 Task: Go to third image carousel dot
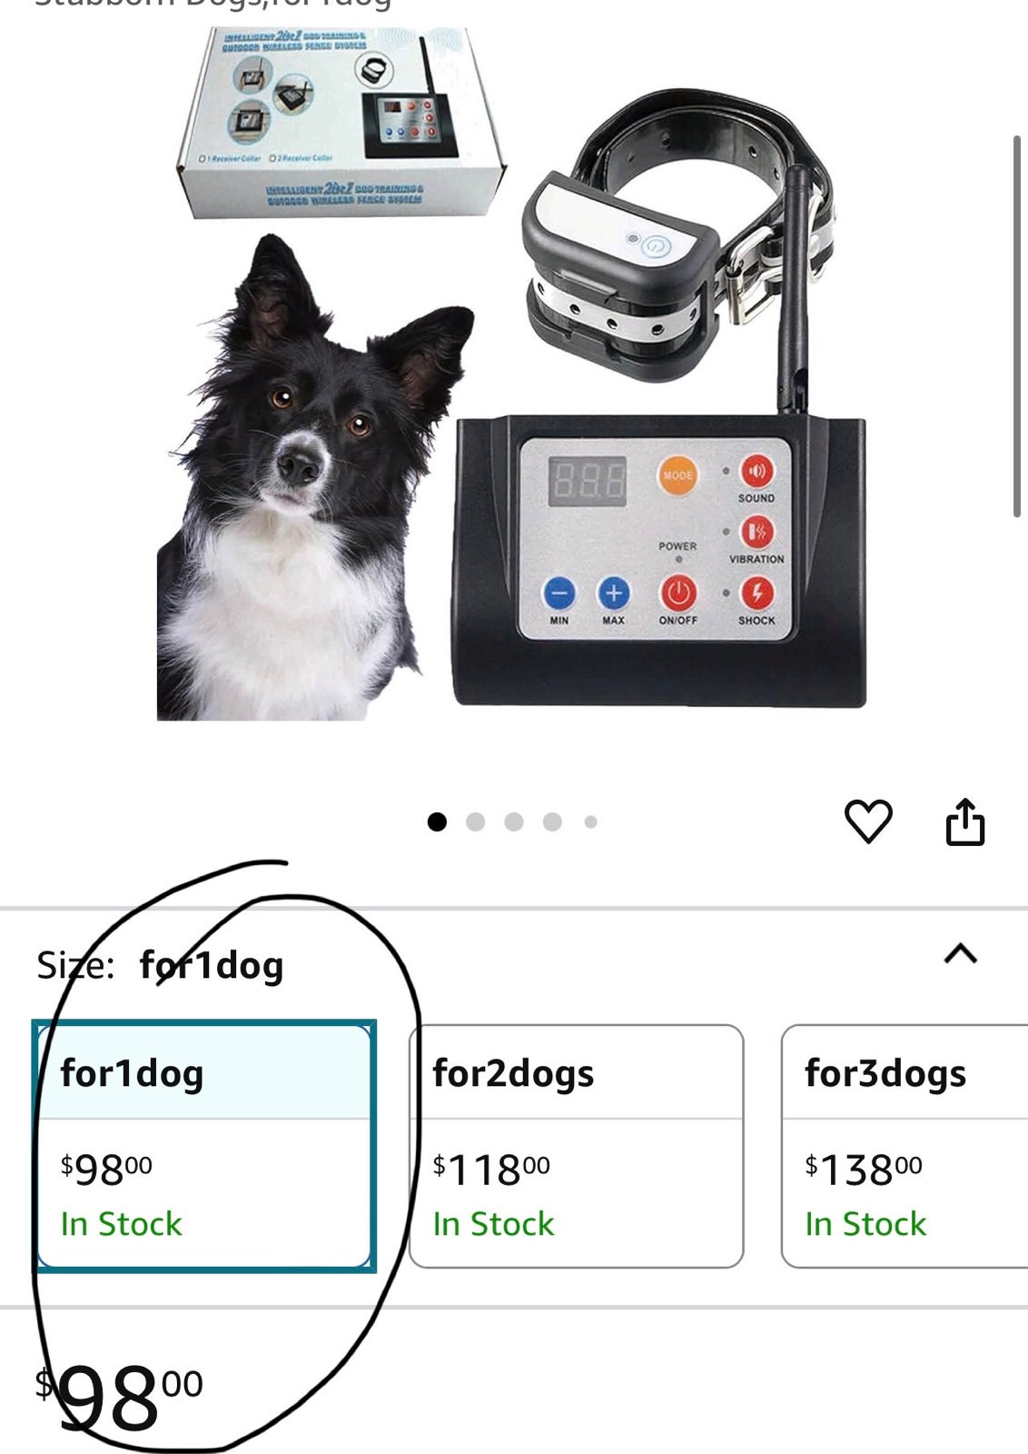pos(514,822)
